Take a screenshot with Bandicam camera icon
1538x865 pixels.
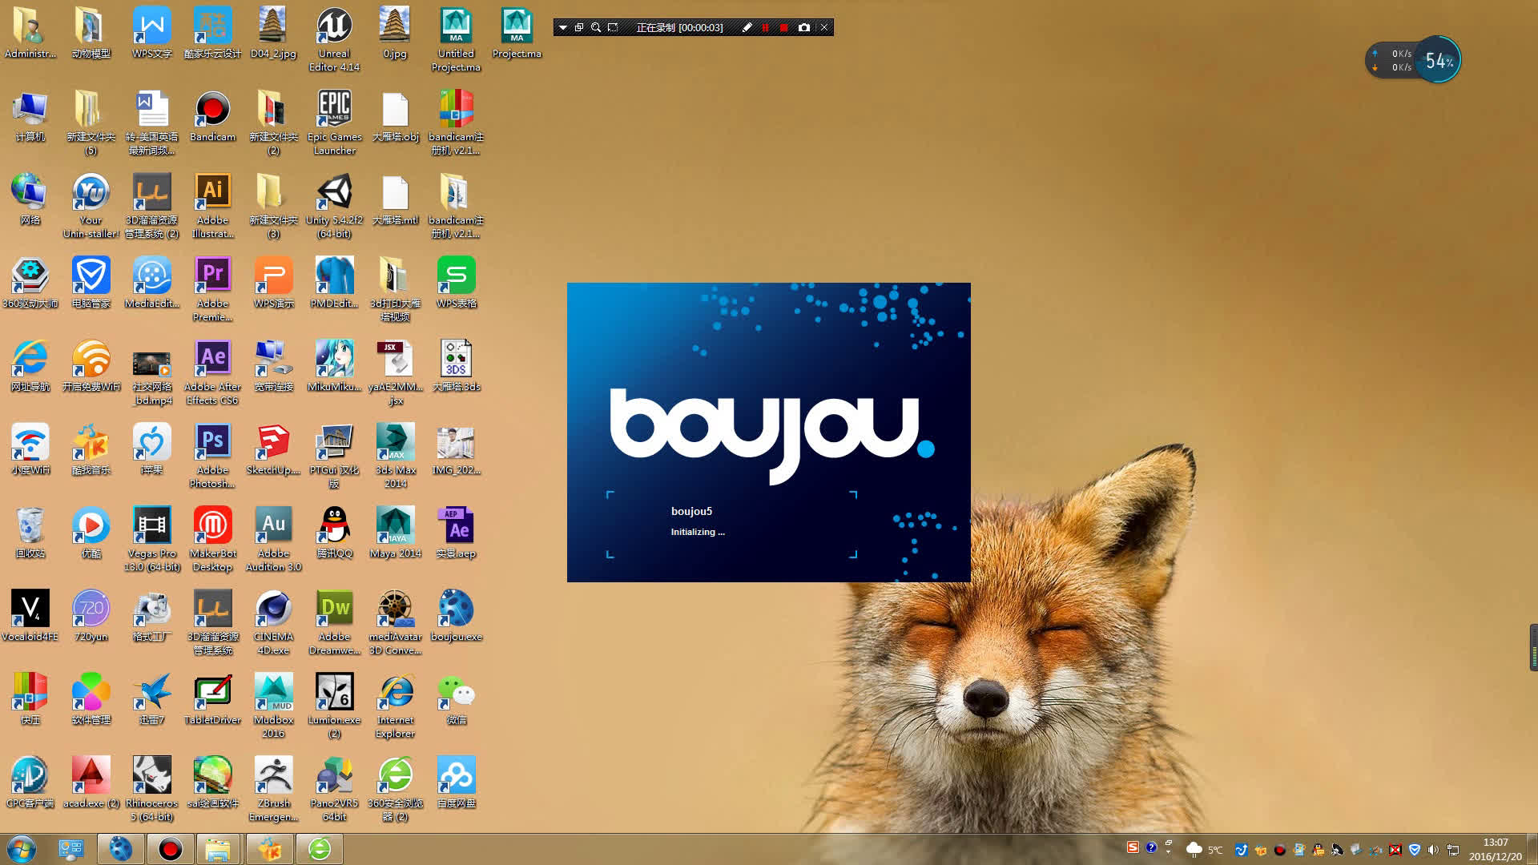[803, 27]
